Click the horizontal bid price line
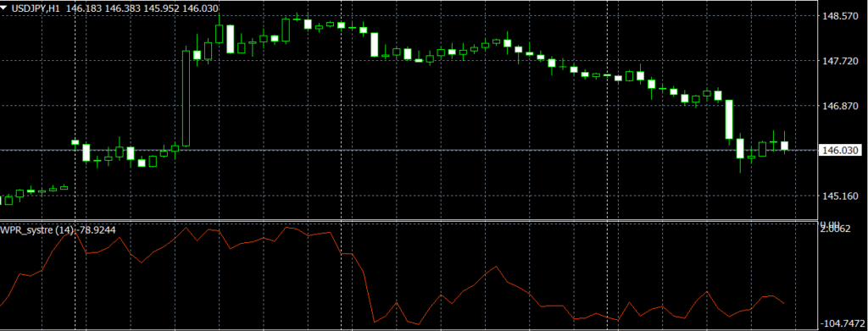 coord(409,151)
